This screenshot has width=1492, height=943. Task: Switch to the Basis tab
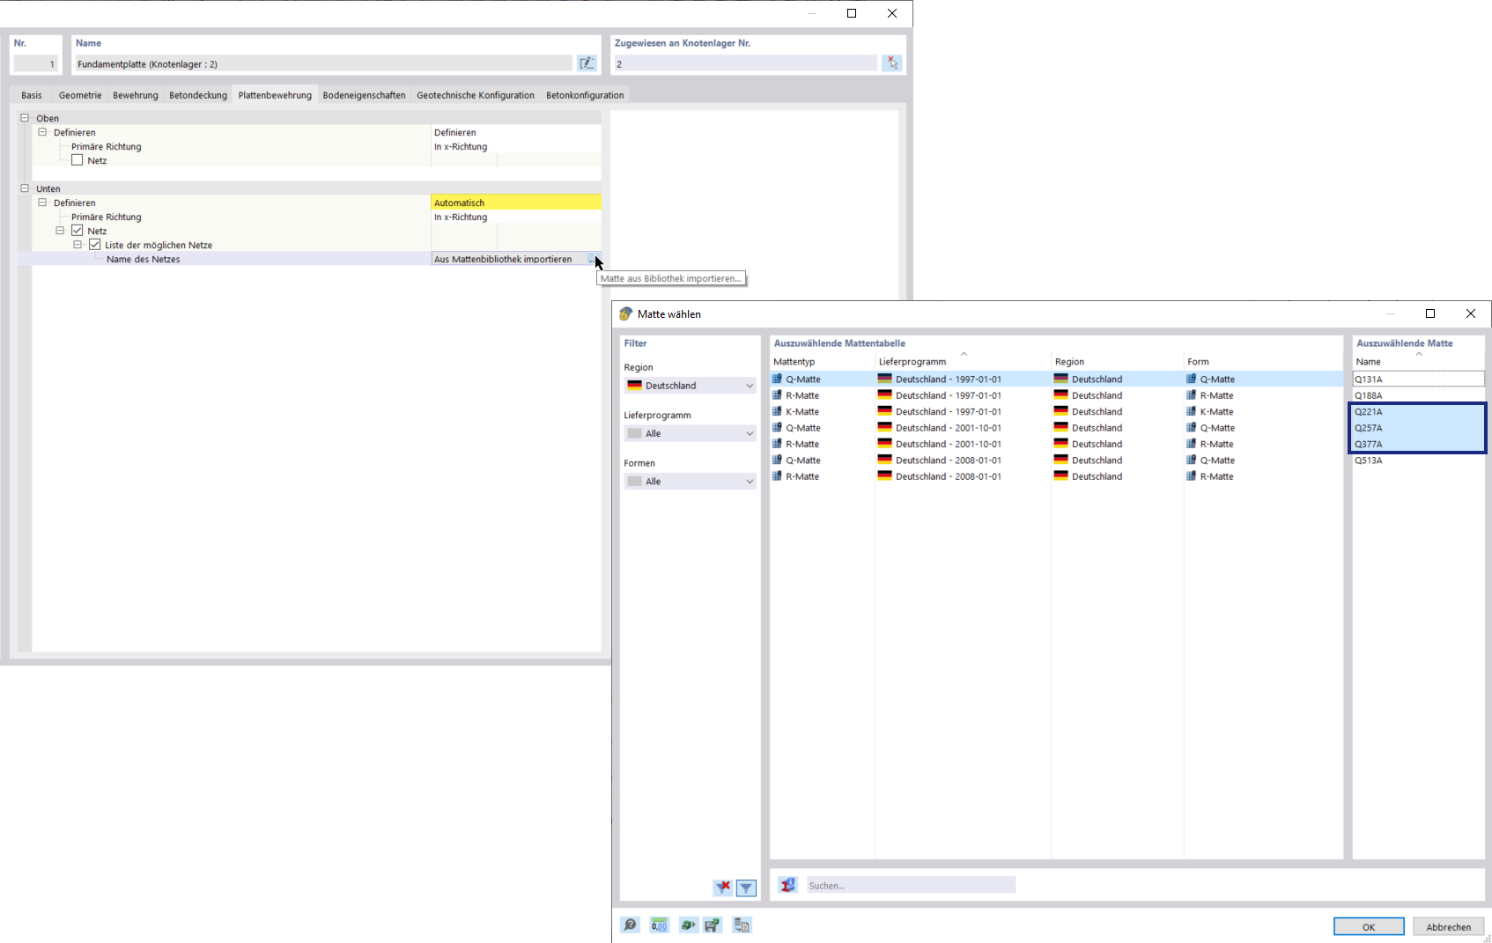(32, 95)
